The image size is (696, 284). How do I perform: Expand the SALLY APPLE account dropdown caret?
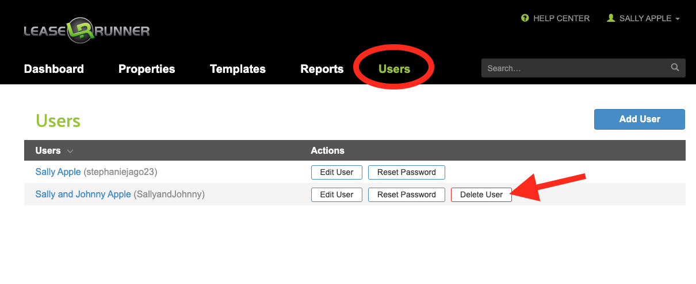[x=678, y=19]
